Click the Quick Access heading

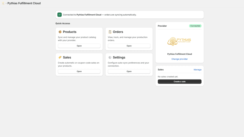pyautogui.click(x=63, y=24)
